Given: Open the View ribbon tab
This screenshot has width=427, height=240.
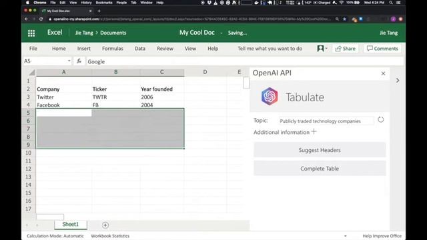Looking at the screenshot, I should coord(190,49).
